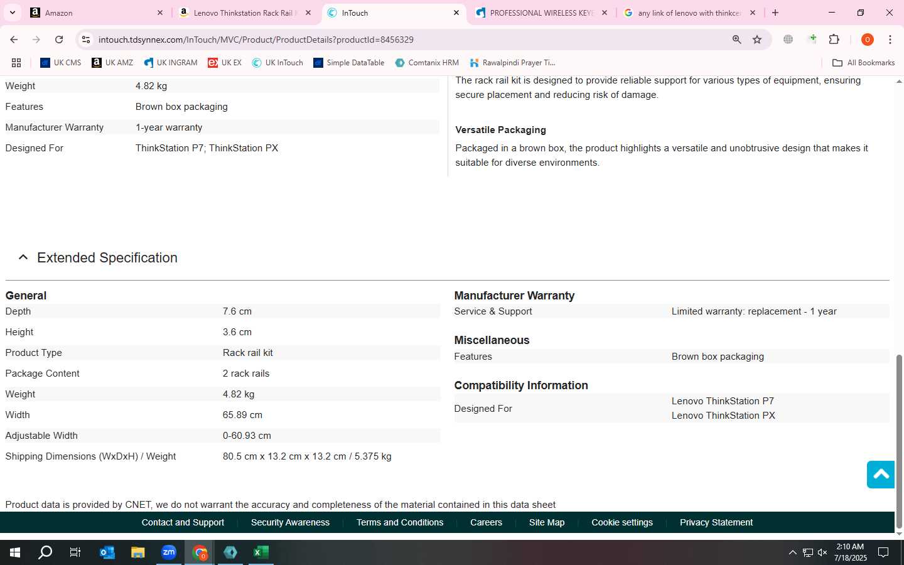Open UK EX bookmark
904x565 pixels.
pyautogui.click(x=225, y=63)
